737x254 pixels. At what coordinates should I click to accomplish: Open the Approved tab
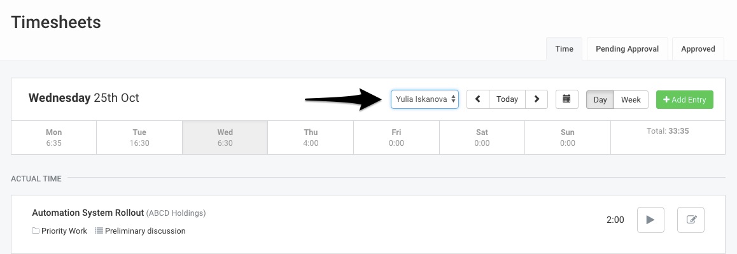coord(698,49)
